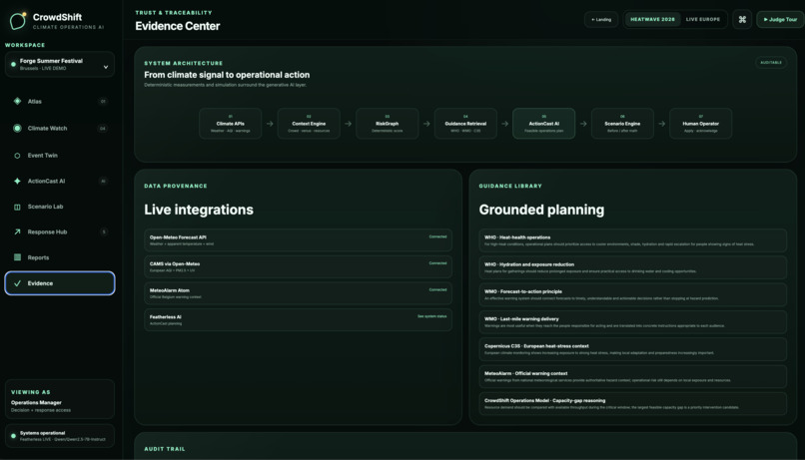Select the ActionCast AI architecture step
The width and height of the screenshot is (805, 460).
point(543,124)
